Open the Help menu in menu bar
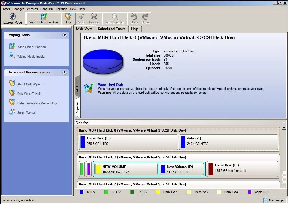This screenshot has height=204, width=288. tap(82, 9)
